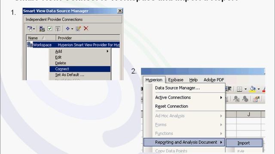The height and width of the screenshot is (154, 275).
Task: Click the Forms menu item
Action: (184, 124)
